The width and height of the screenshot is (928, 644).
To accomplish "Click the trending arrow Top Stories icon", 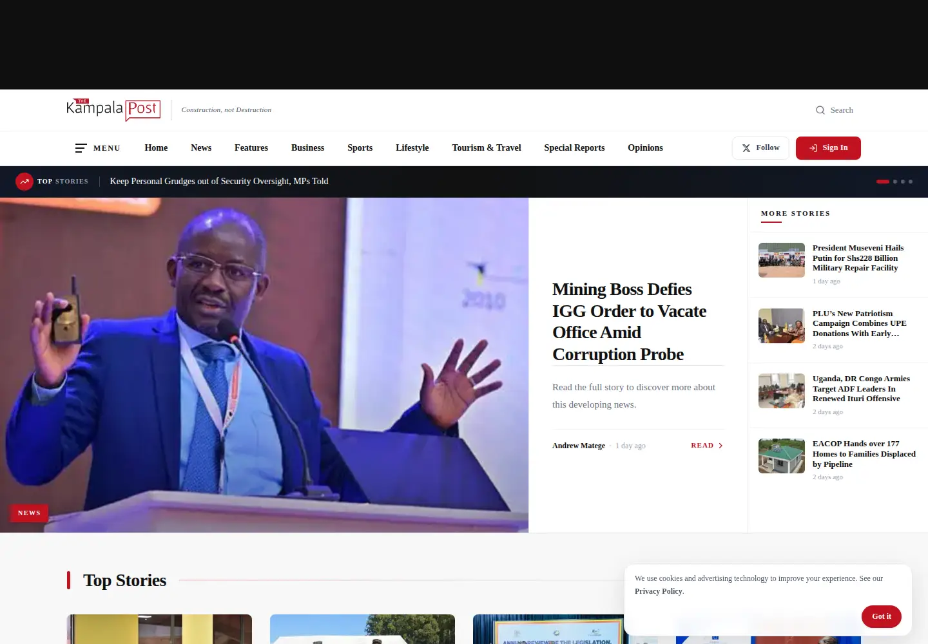I will tap(24, 182).
